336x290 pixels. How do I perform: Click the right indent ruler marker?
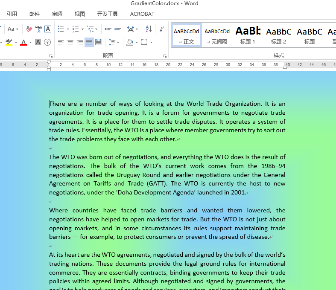[x=285, y=67]
